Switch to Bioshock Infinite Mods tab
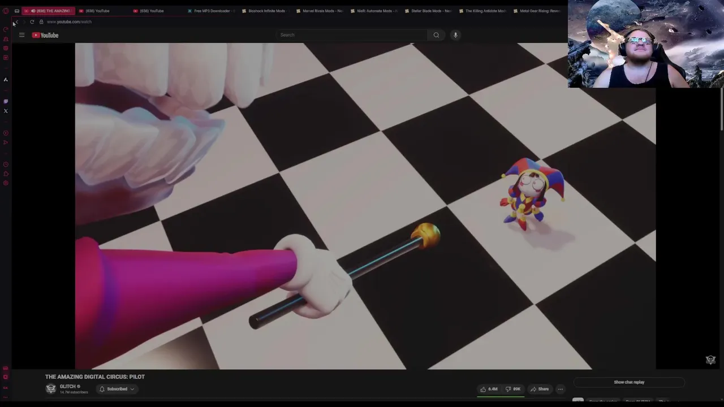 point(266,11)
